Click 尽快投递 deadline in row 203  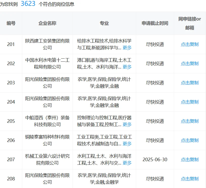(x=155, y=83)
